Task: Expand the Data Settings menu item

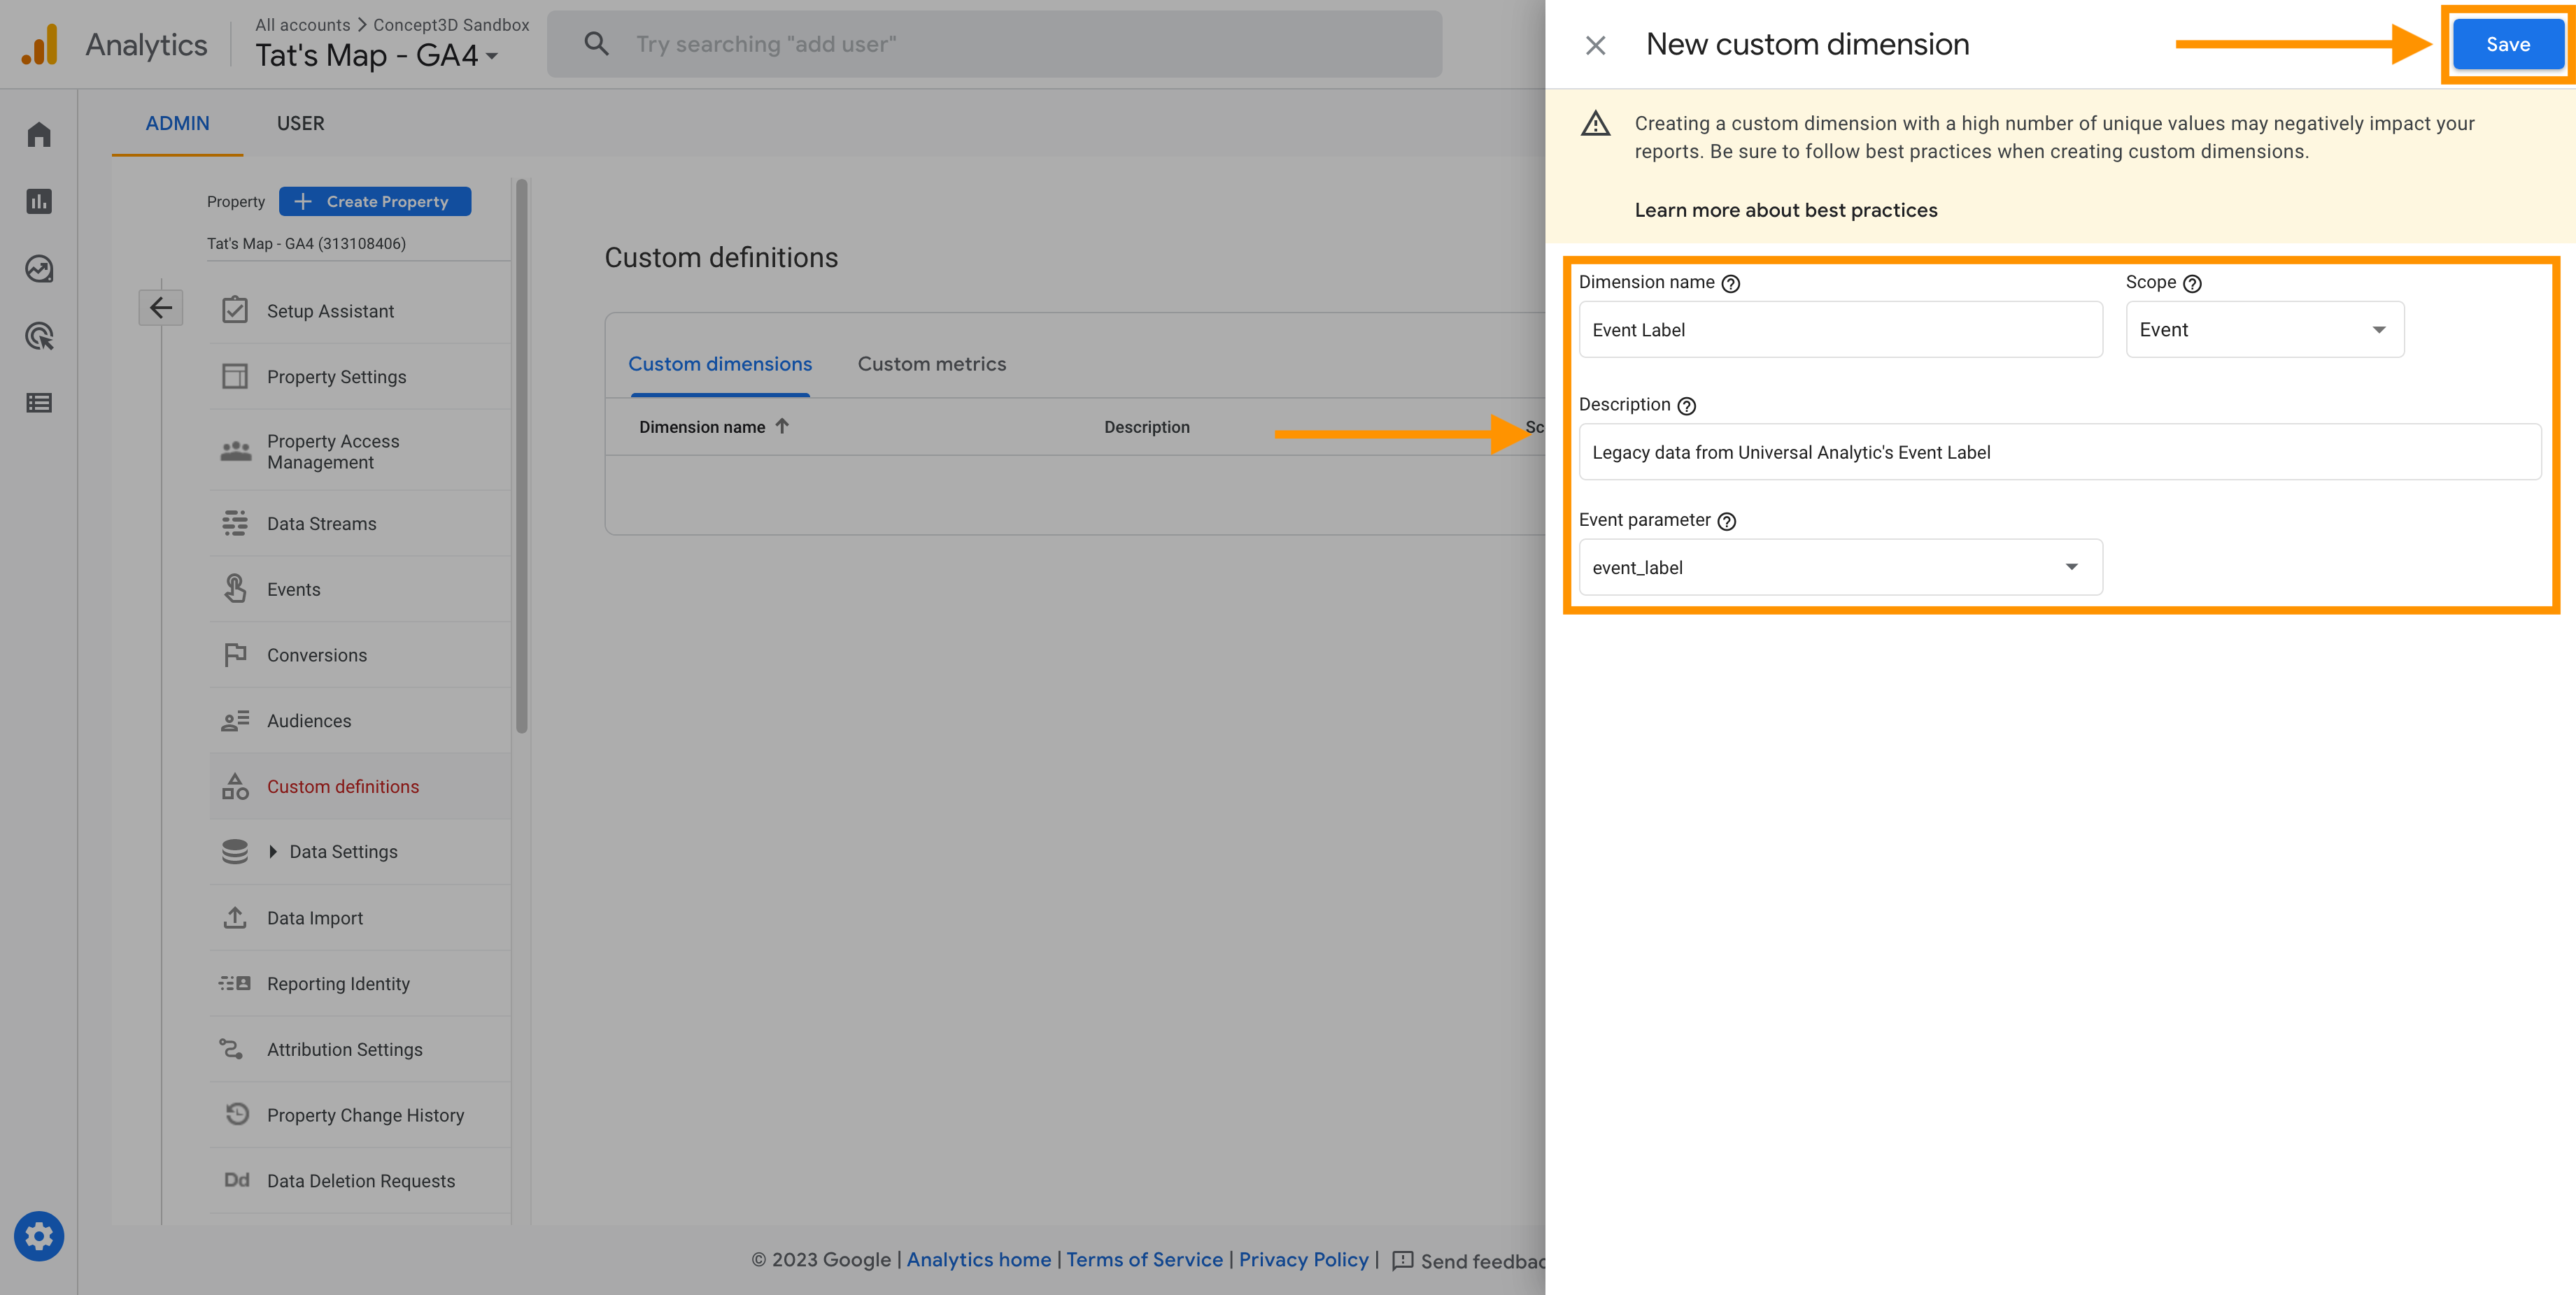Action: [x=343, y=852]
